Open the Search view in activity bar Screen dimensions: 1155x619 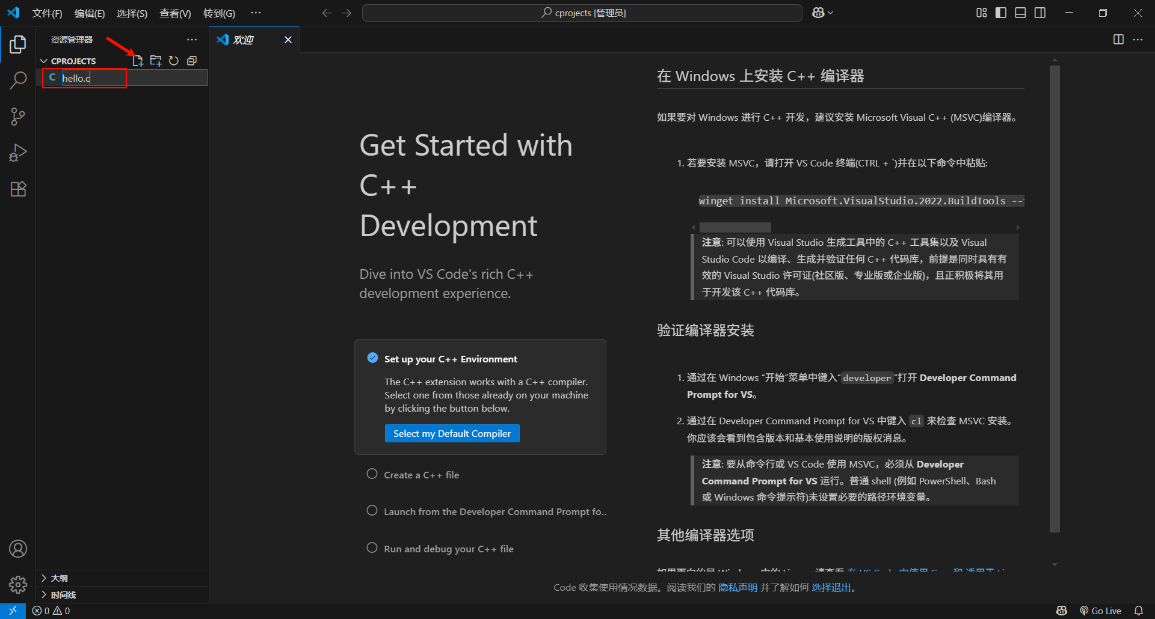[x=18, y=80]
